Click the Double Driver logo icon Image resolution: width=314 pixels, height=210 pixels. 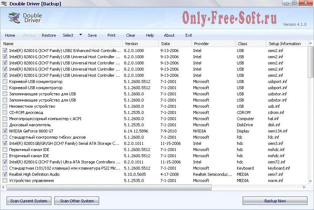[14, 18]
